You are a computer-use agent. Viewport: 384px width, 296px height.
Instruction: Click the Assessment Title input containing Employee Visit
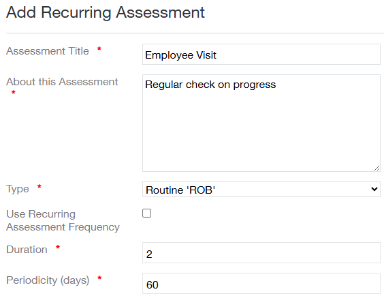pos(261,55)
